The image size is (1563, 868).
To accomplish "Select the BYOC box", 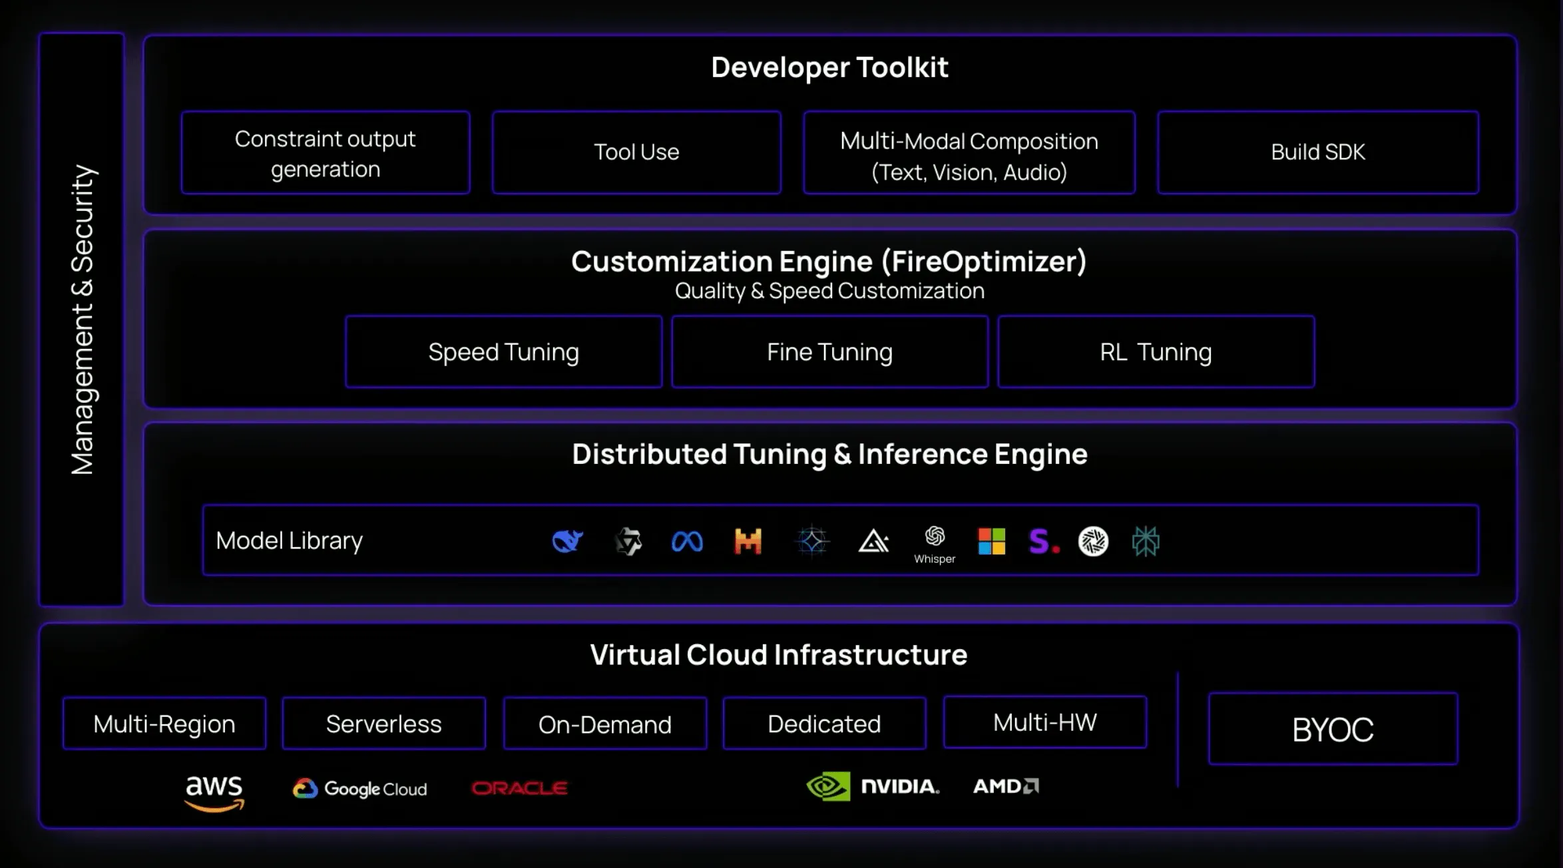I will [x=1333, y=729].
